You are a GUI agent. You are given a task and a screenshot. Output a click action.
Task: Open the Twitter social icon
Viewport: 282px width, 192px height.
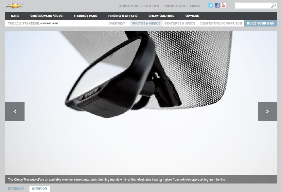click(211, 5)
